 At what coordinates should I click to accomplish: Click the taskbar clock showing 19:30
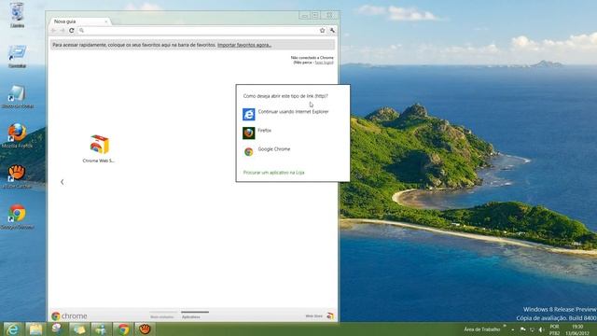(x=577, y=329)
